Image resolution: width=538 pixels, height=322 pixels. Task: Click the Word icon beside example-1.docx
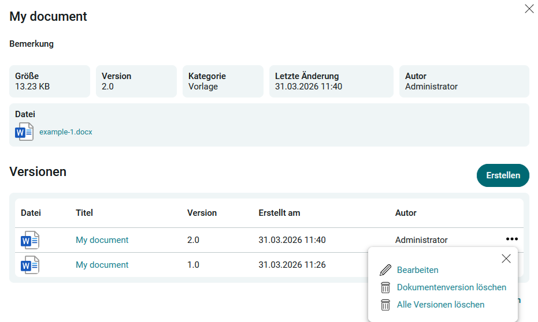click(x=24, y=132)
